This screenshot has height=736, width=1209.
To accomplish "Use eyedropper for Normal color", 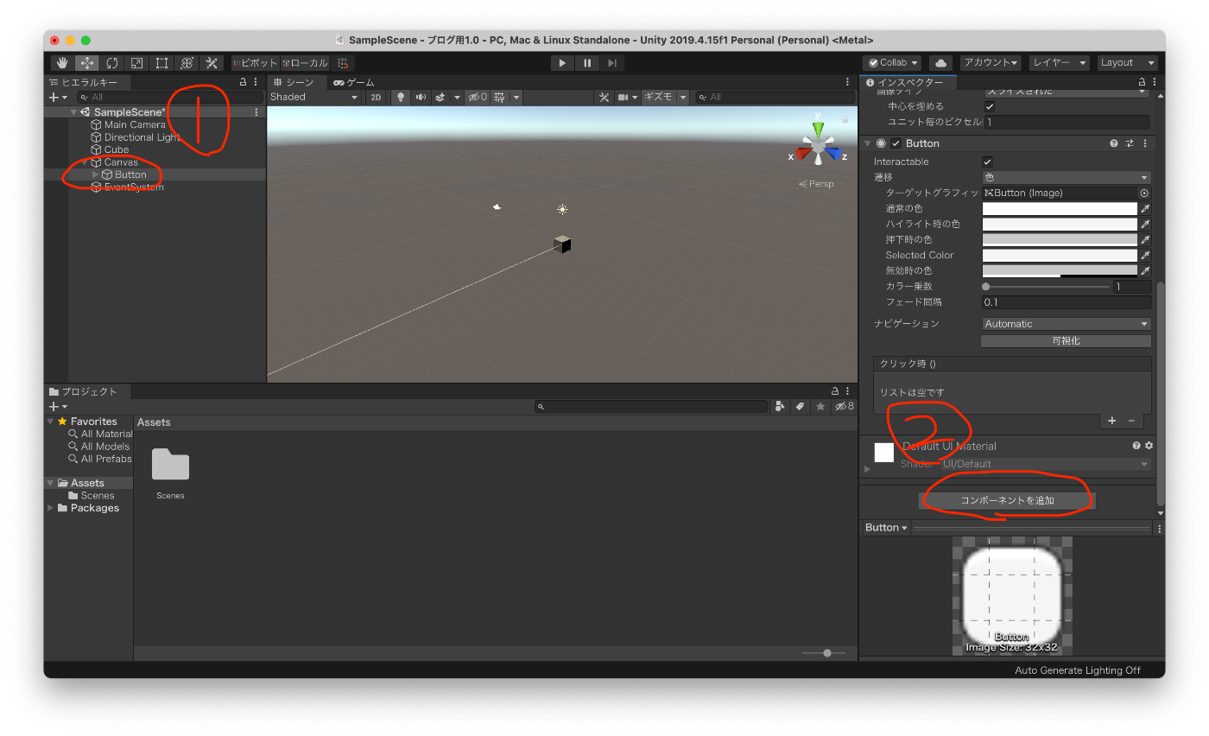I will pyautogui.click(x=1145, y=209).
